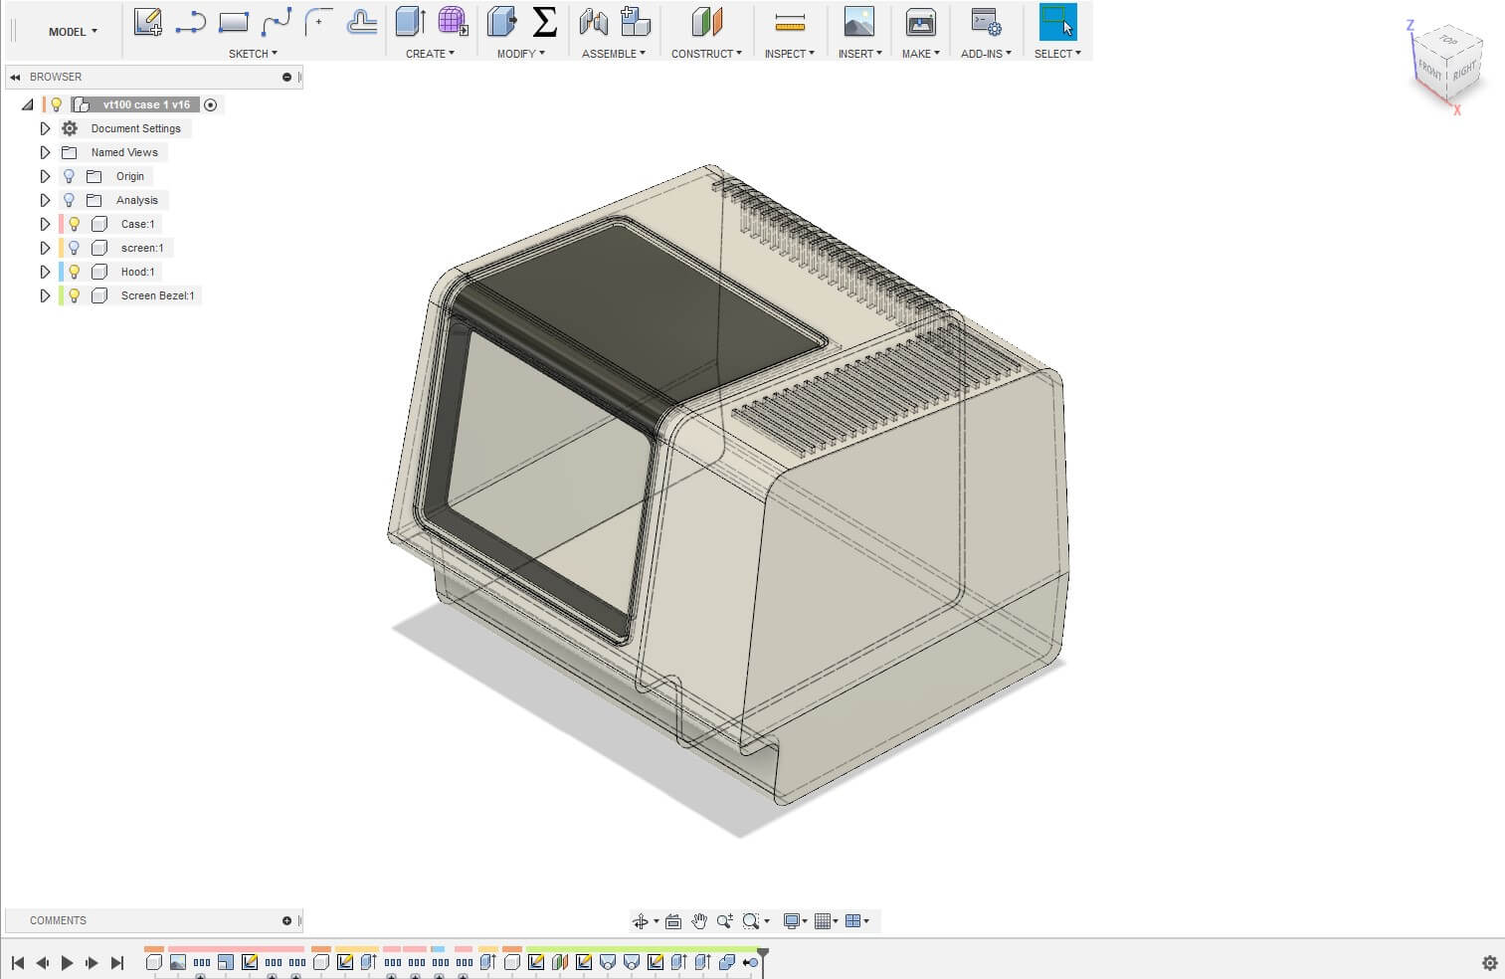Viewport: 1505px width, 979px height.
Task: Click the Zoom Window fit icon
Action: (x=751, y=921)
